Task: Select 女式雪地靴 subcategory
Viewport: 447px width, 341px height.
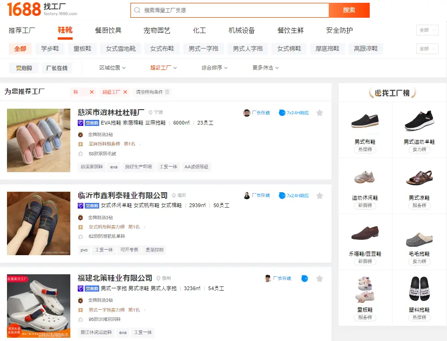Action: click(x=121, y=49)
